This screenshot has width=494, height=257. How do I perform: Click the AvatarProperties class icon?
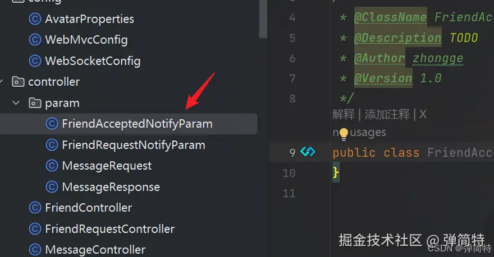(35, 19)
